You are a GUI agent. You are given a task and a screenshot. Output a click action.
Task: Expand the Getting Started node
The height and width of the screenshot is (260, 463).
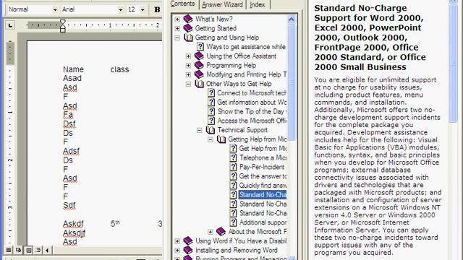coord(177,29)
